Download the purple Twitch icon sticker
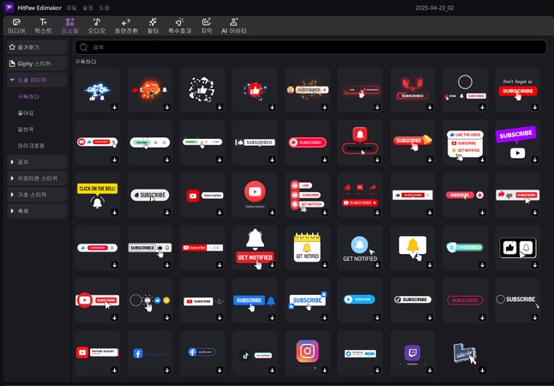 tap(430, 371)
